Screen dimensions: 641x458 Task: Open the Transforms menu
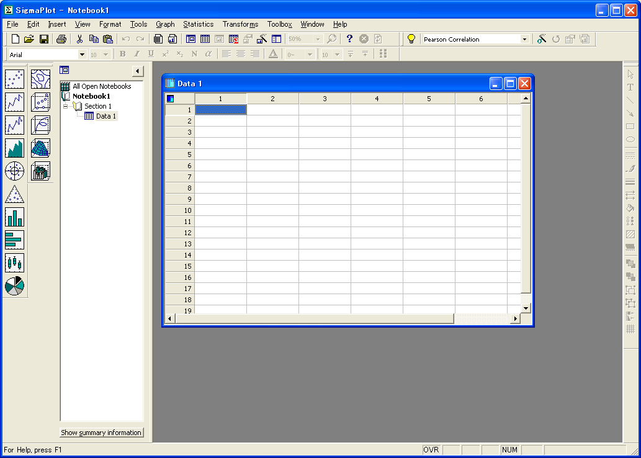(x=240, y=24)
